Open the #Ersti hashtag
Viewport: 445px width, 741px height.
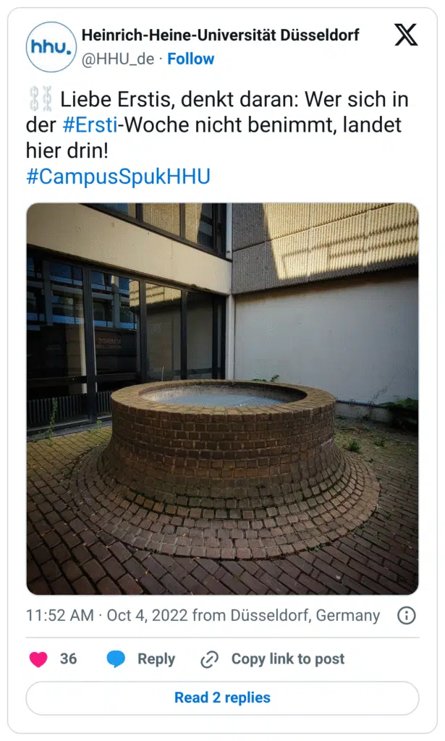[90, 124]
